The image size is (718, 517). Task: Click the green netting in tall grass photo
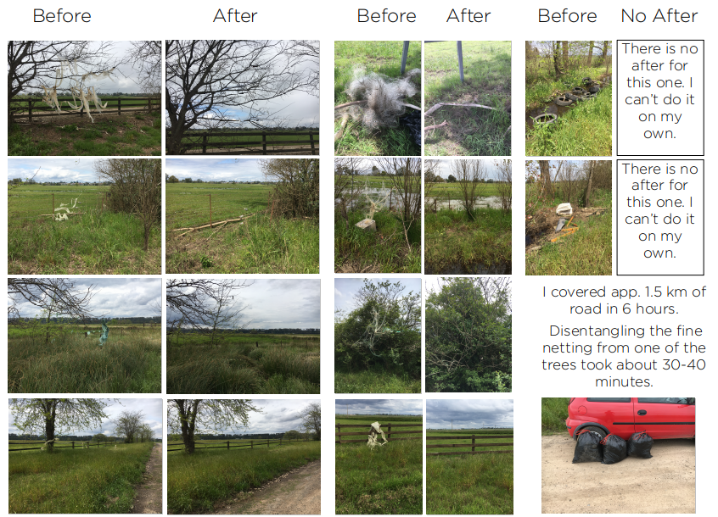coord(84,336)
